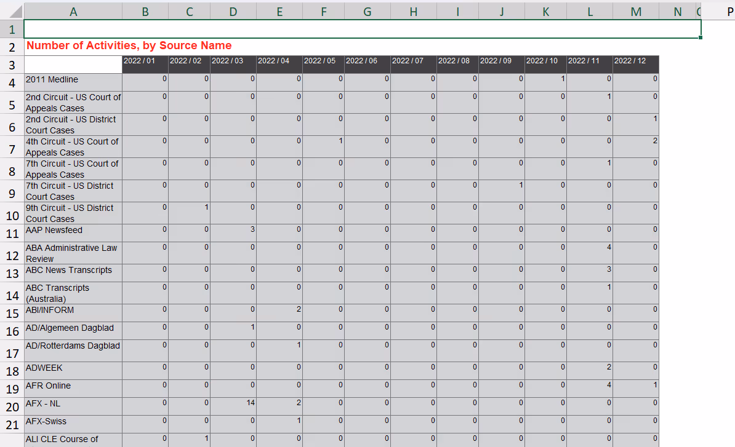Click '4th Circuit - US Court of Appeals Cases' cell

[73, 147]
